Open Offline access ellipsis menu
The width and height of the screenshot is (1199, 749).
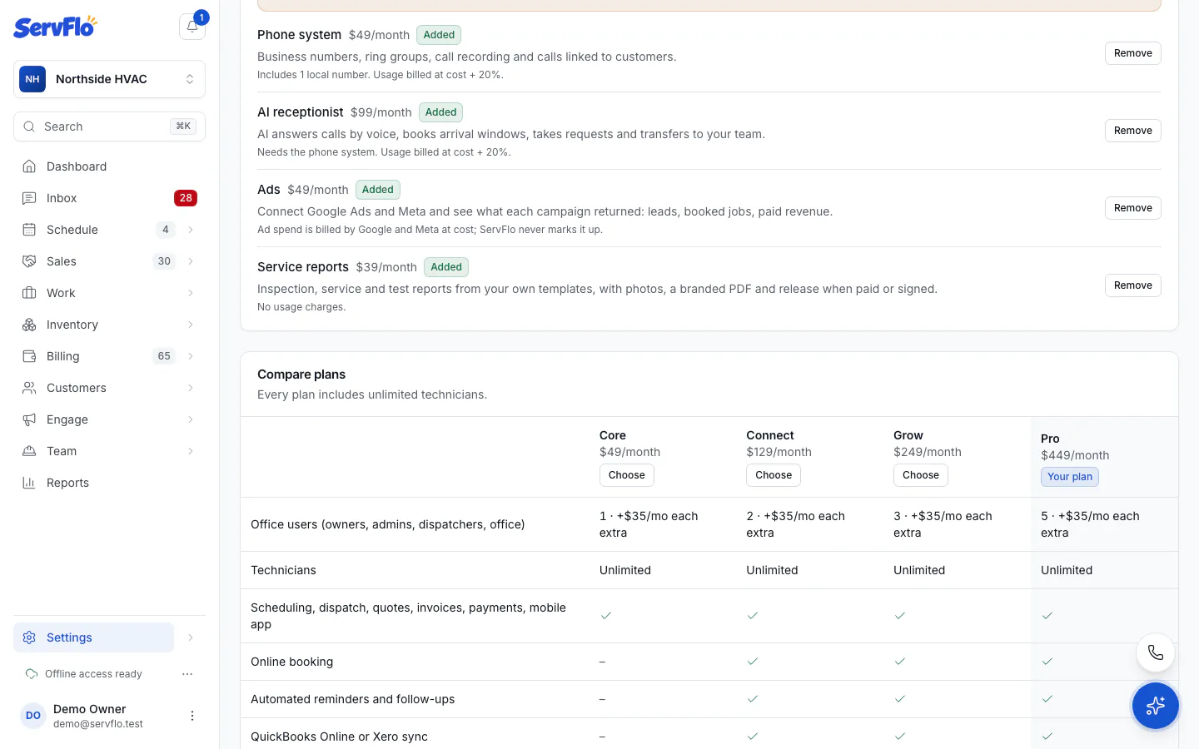tap(187, 674)
